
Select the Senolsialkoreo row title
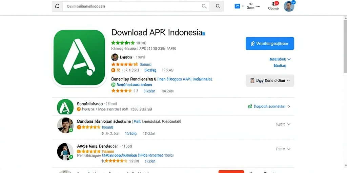coord(89,103)
